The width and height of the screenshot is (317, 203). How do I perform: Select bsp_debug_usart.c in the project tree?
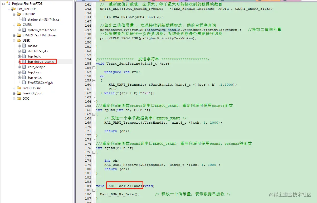[x=41, y=61]
